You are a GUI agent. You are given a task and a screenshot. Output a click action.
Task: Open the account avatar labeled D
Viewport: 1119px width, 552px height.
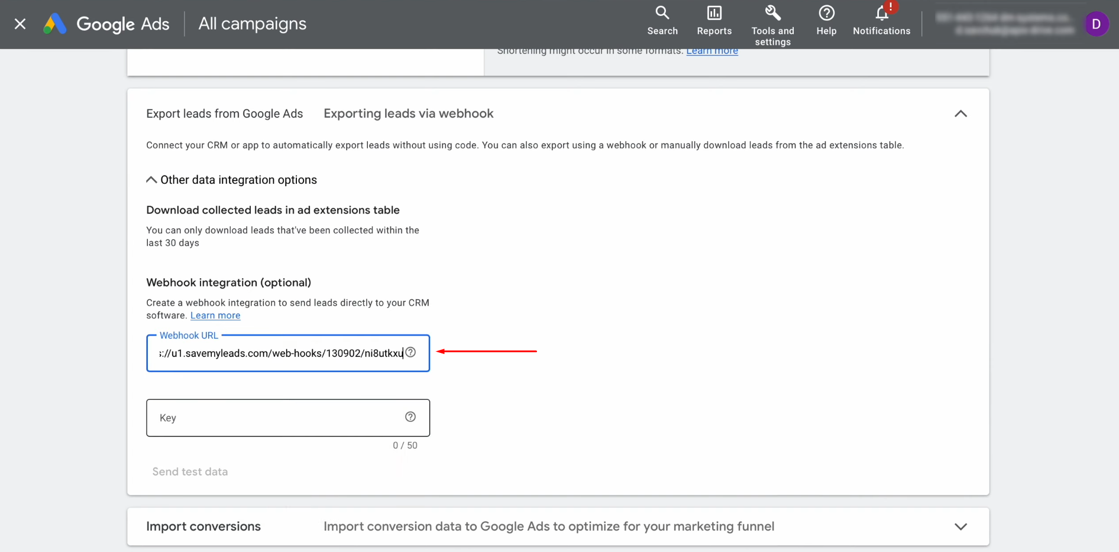(1096, 24)
